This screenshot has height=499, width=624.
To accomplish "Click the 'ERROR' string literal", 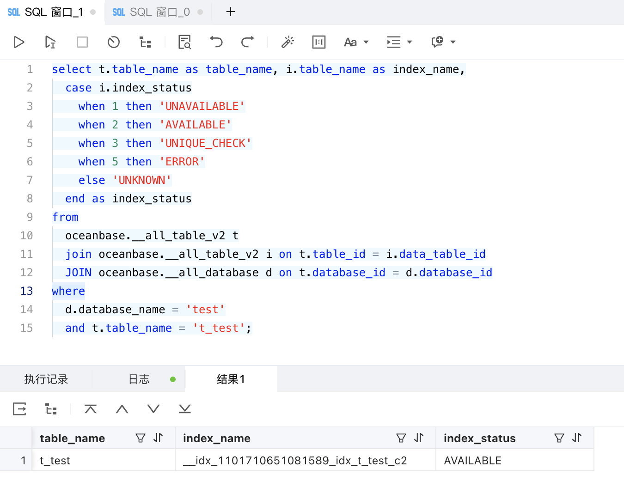I will [182, 162].
